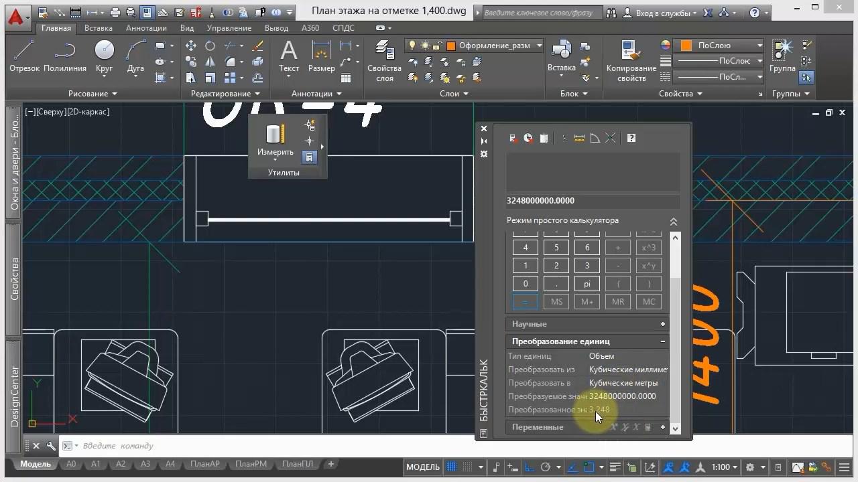Toggle lineweight display in status bar

[x=615, y=467]
